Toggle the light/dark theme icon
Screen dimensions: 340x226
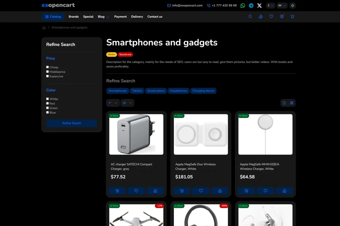[292, 6]
